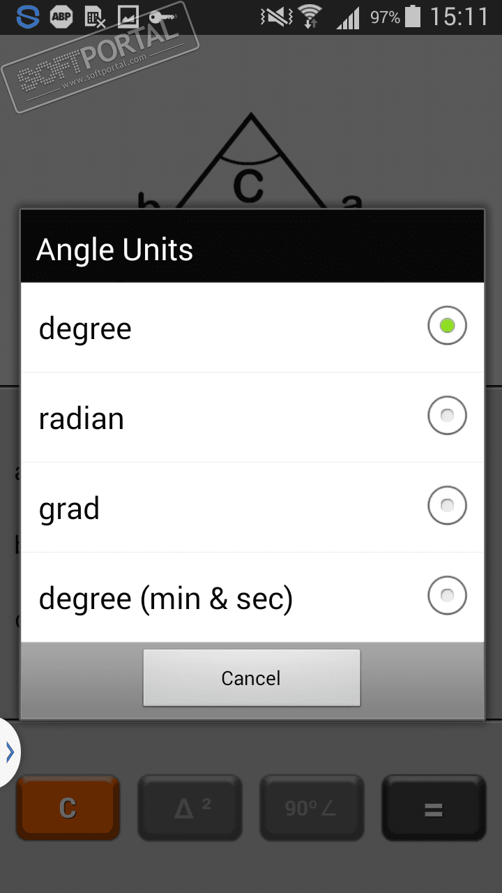Tap the 15:11 clock in status bar

pyautogui.click(x=459, y=17)
